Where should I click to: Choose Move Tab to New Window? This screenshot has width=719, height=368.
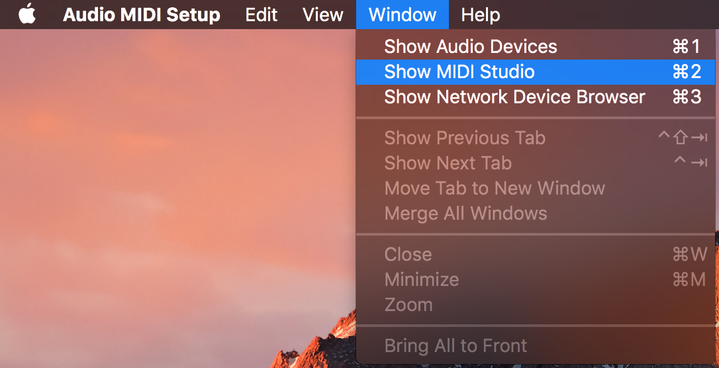(494, 188)
